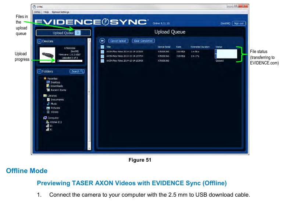Click the Queued status text
Screen dimensions: 282x204
219,61
